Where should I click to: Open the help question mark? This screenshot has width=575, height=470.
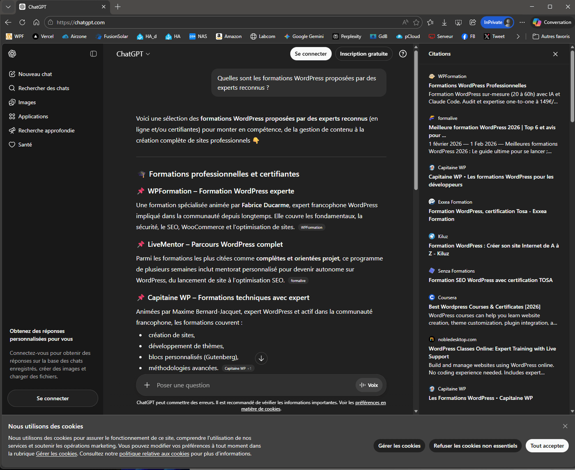click(403, 53)
